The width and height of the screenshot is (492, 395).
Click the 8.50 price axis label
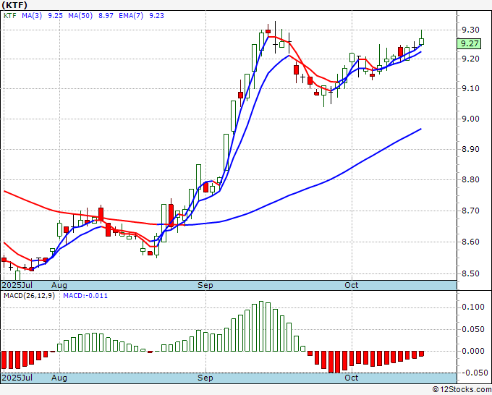(471, 273)
